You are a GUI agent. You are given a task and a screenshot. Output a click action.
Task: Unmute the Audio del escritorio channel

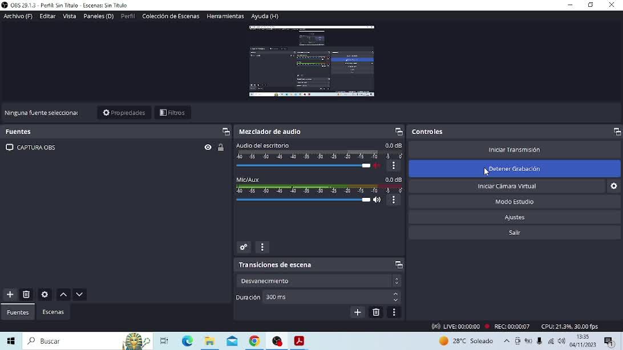[x=377, y=166]
